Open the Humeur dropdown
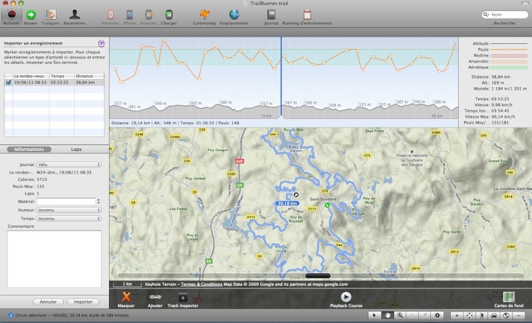 click(x=69, y=210)
